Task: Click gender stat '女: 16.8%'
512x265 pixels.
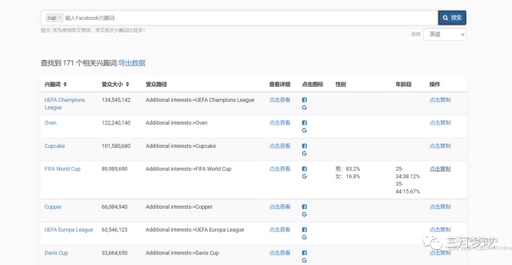Action: (348, 176)
